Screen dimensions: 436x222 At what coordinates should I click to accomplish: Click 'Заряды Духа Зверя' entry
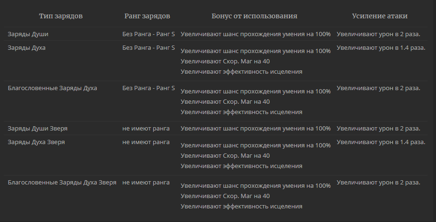[36, 142]
